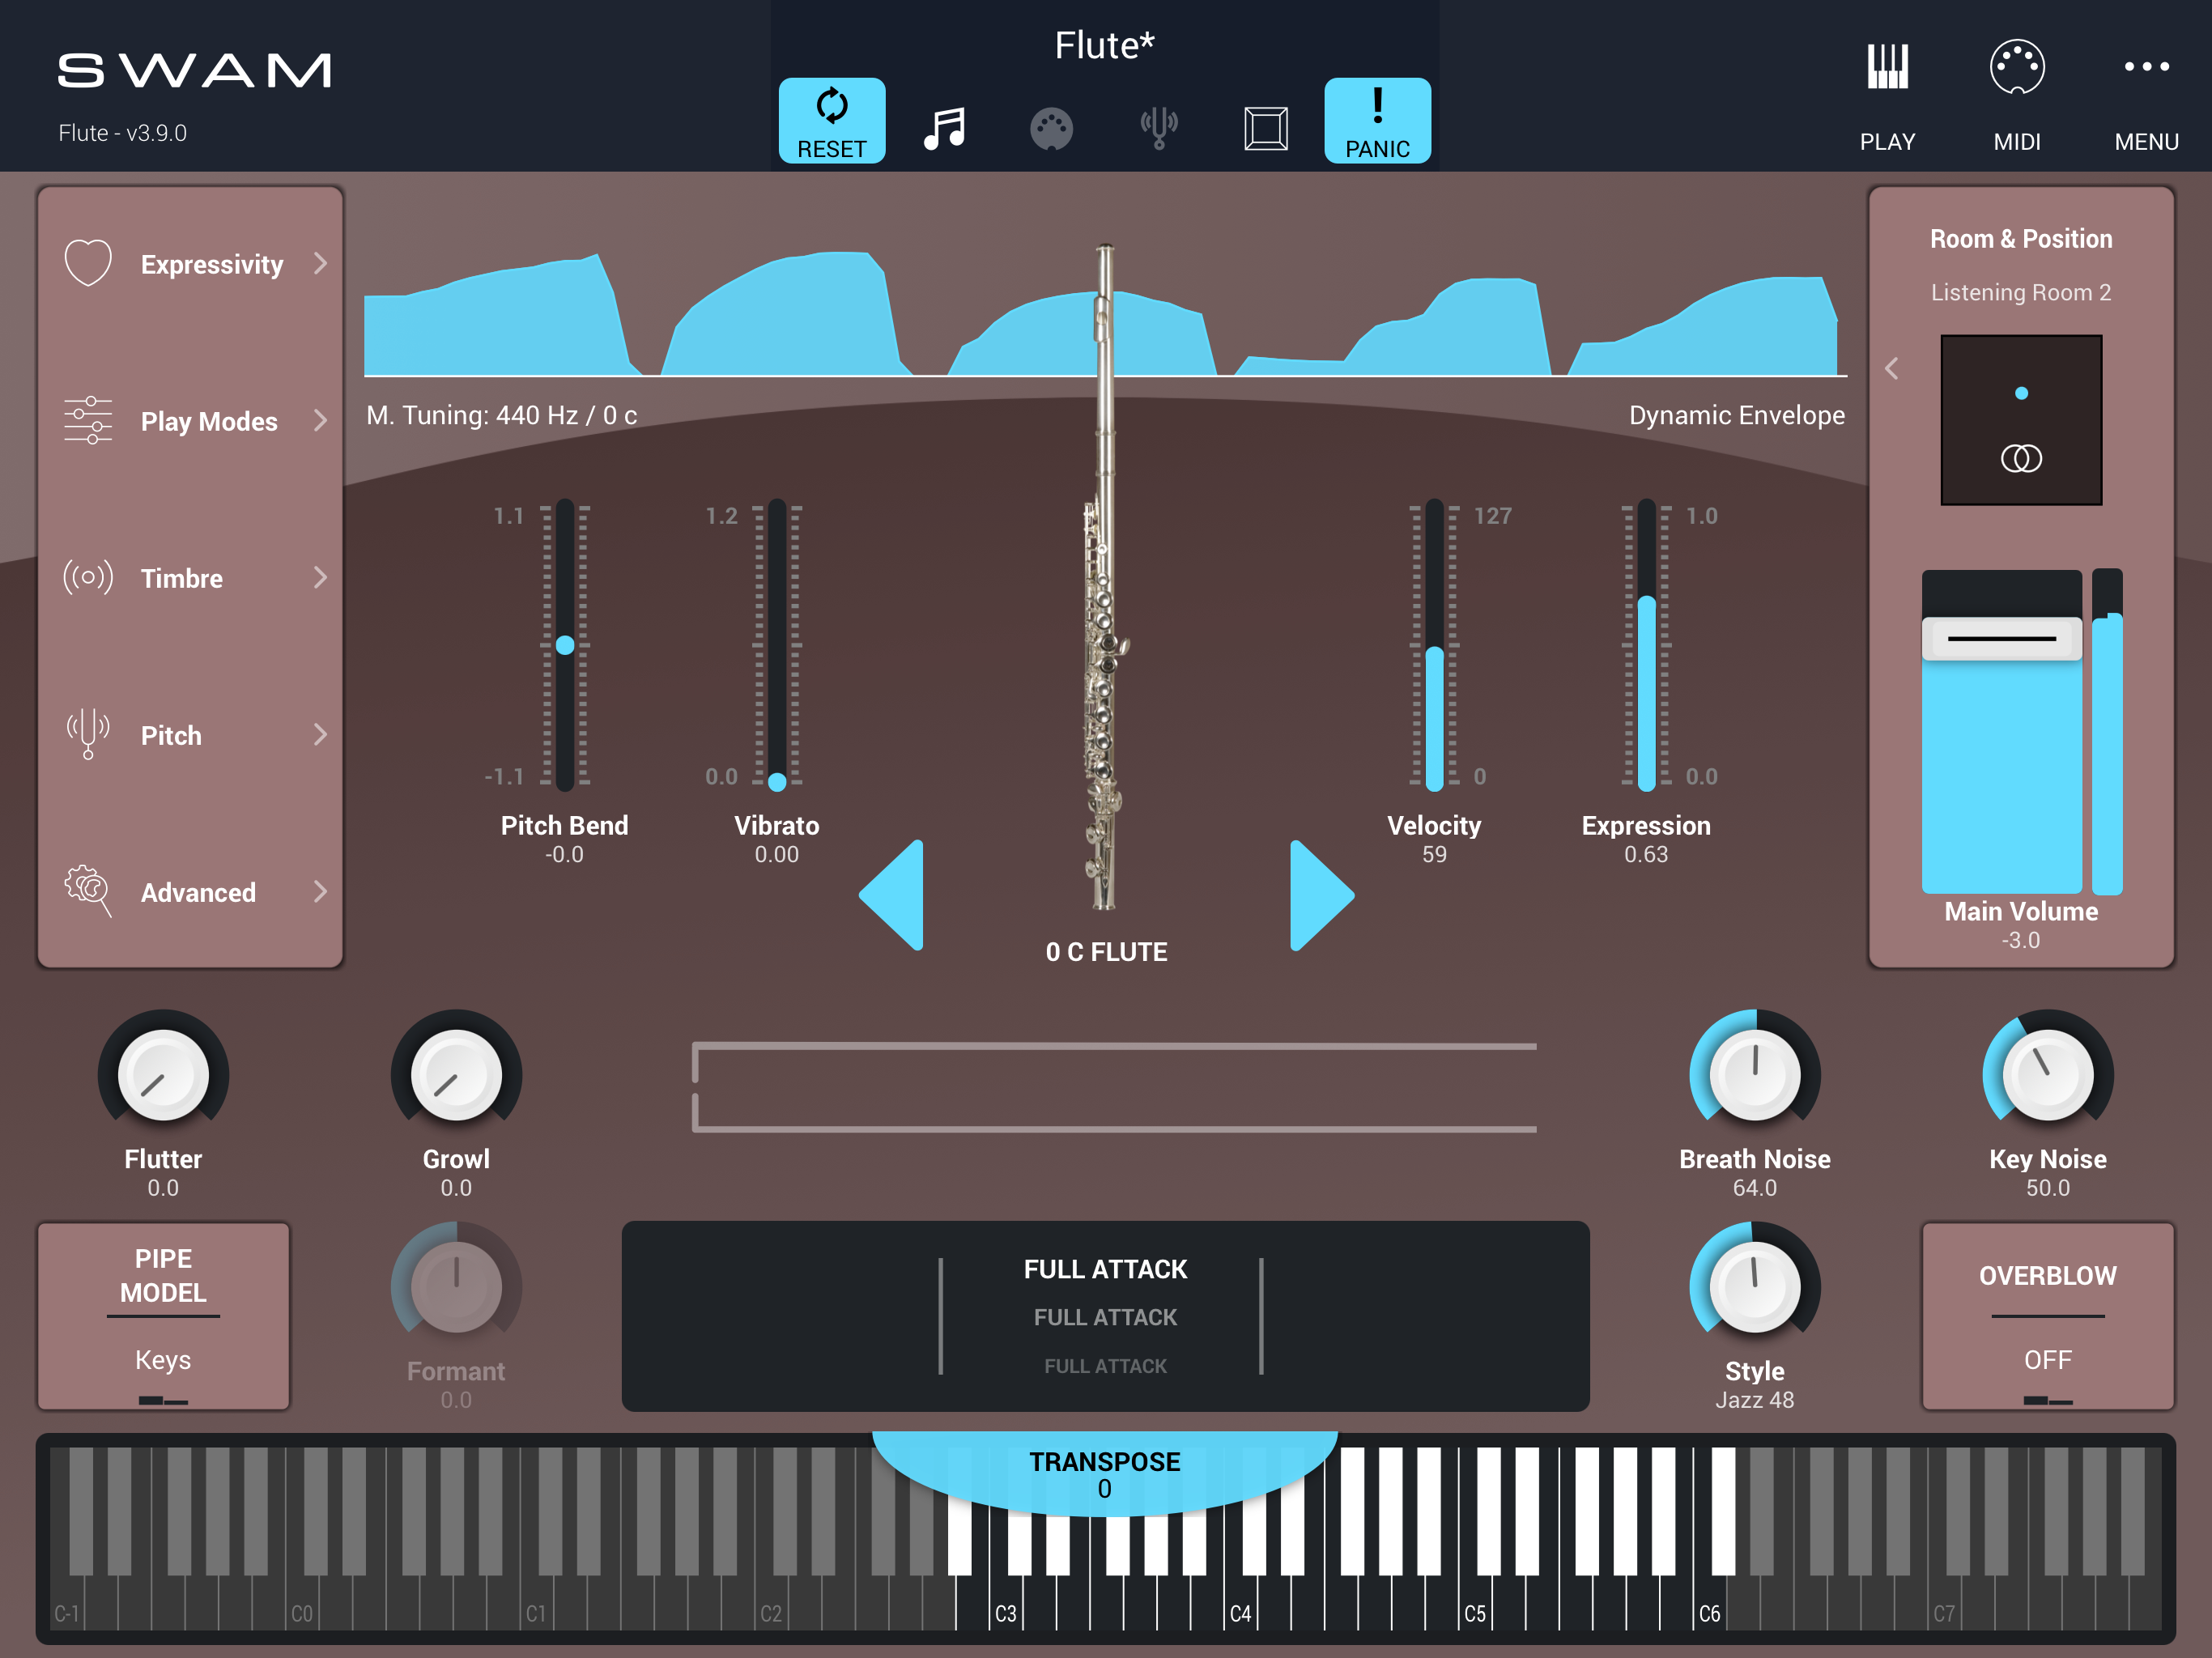The width and height of the screenshot is (2212, 1658).
Task: Open the Pitch menu item
Action: (190, 734)
